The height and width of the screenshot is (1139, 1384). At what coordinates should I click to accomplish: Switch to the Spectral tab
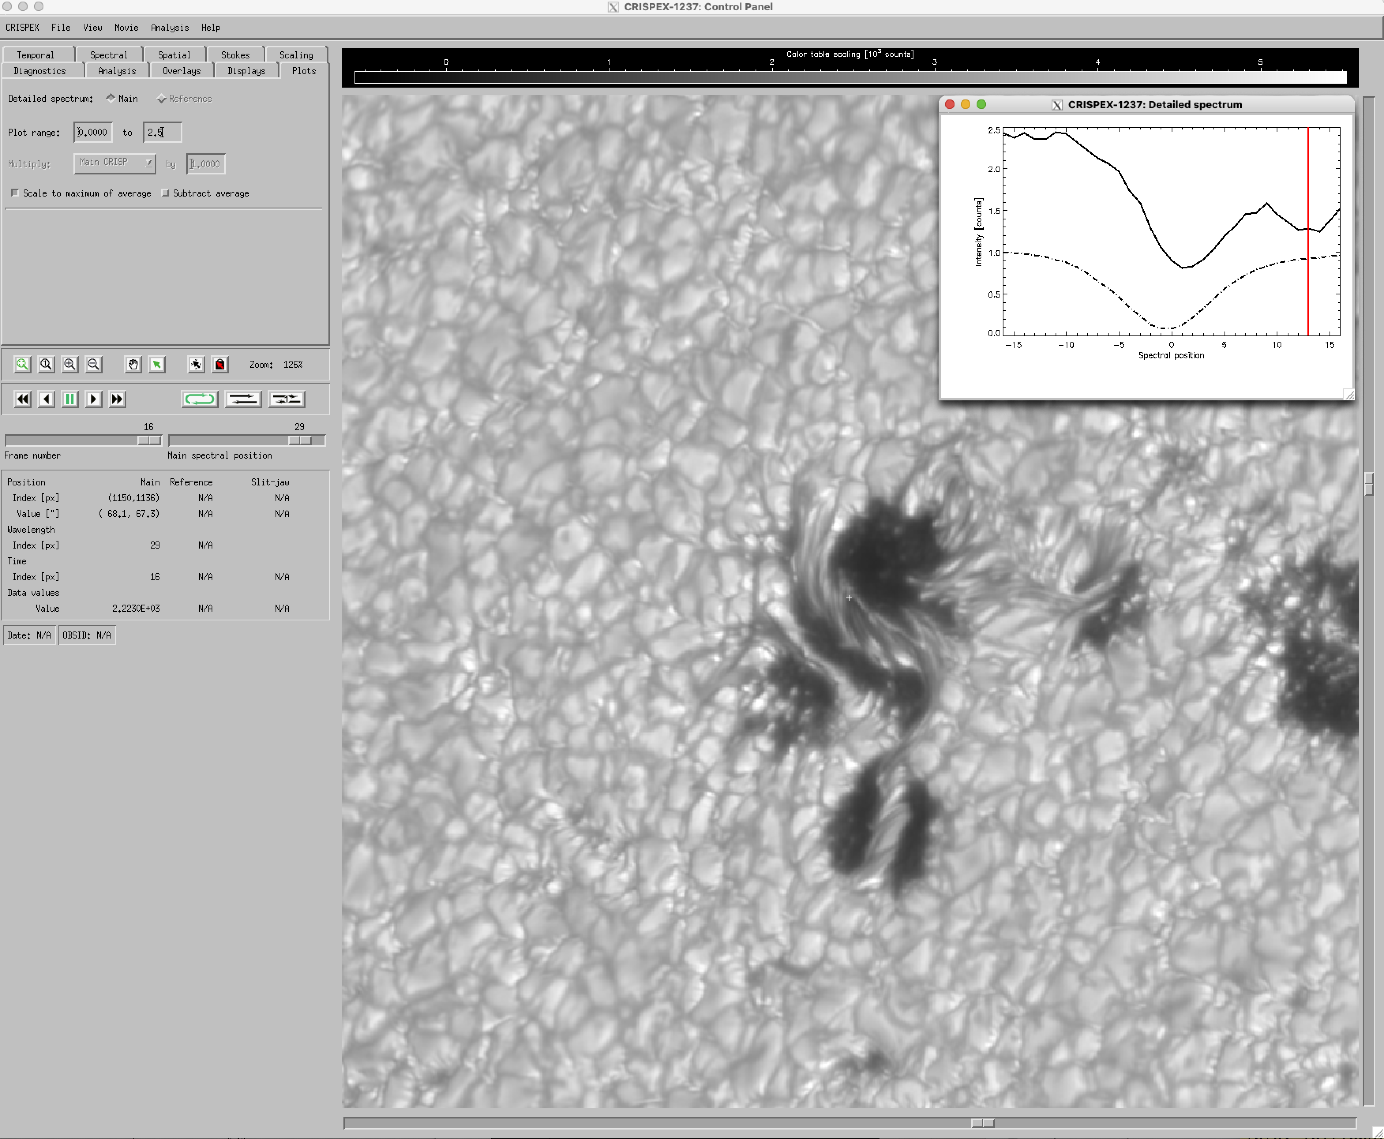click(x=108, y=55)
